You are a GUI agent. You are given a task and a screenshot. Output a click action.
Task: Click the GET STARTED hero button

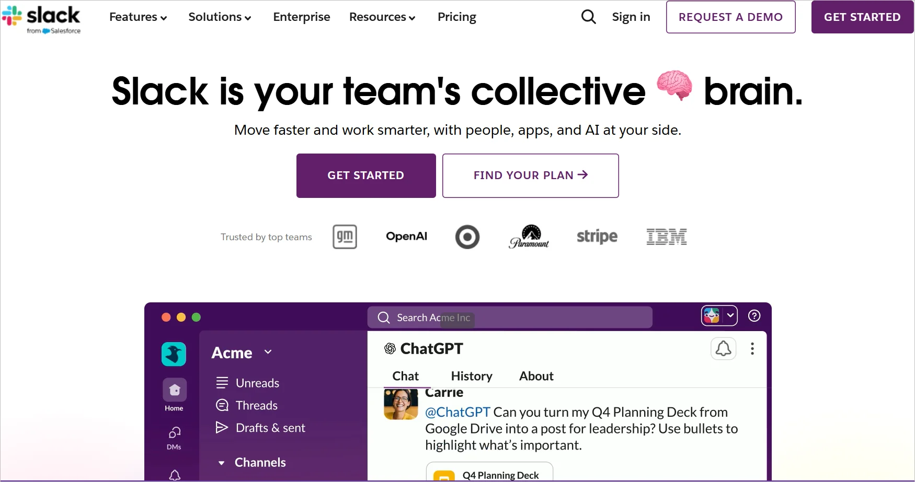click(365, 175)
